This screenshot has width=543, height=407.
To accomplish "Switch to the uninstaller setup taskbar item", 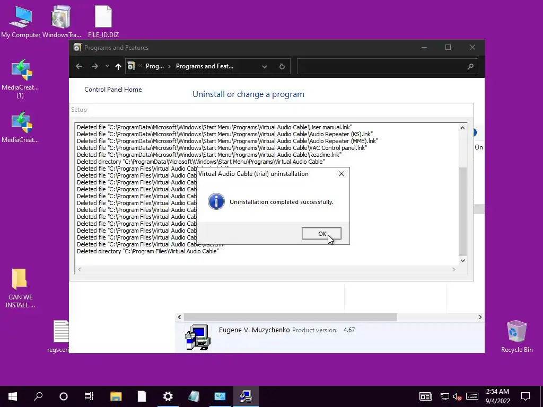I will [246, 396].
